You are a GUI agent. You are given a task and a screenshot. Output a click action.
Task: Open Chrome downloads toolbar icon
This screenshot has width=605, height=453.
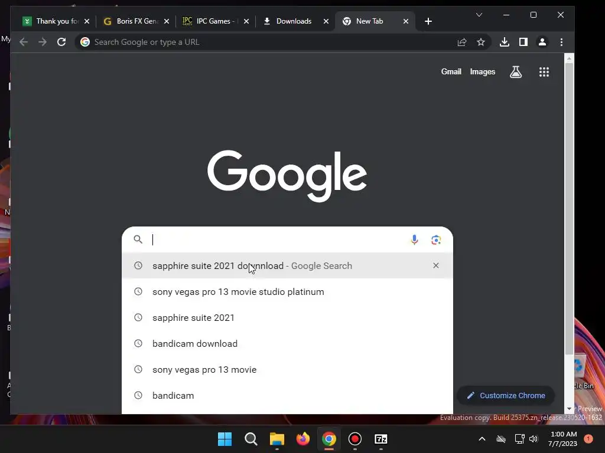click(x=505, y=42)
